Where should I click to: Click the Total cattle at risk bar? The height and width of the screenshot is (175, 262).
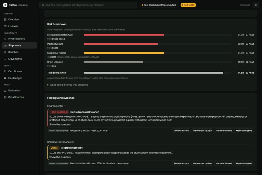(153, 73)
